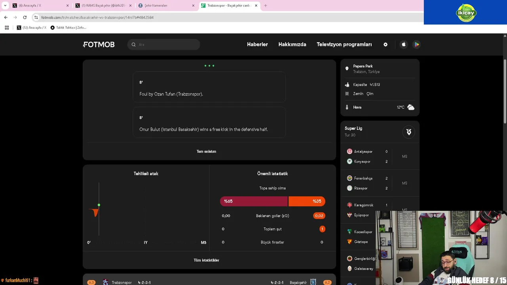The height and width of the screenshot is (285, 507).
Task: Open a new browser tab
Action: tap(265, 6)
